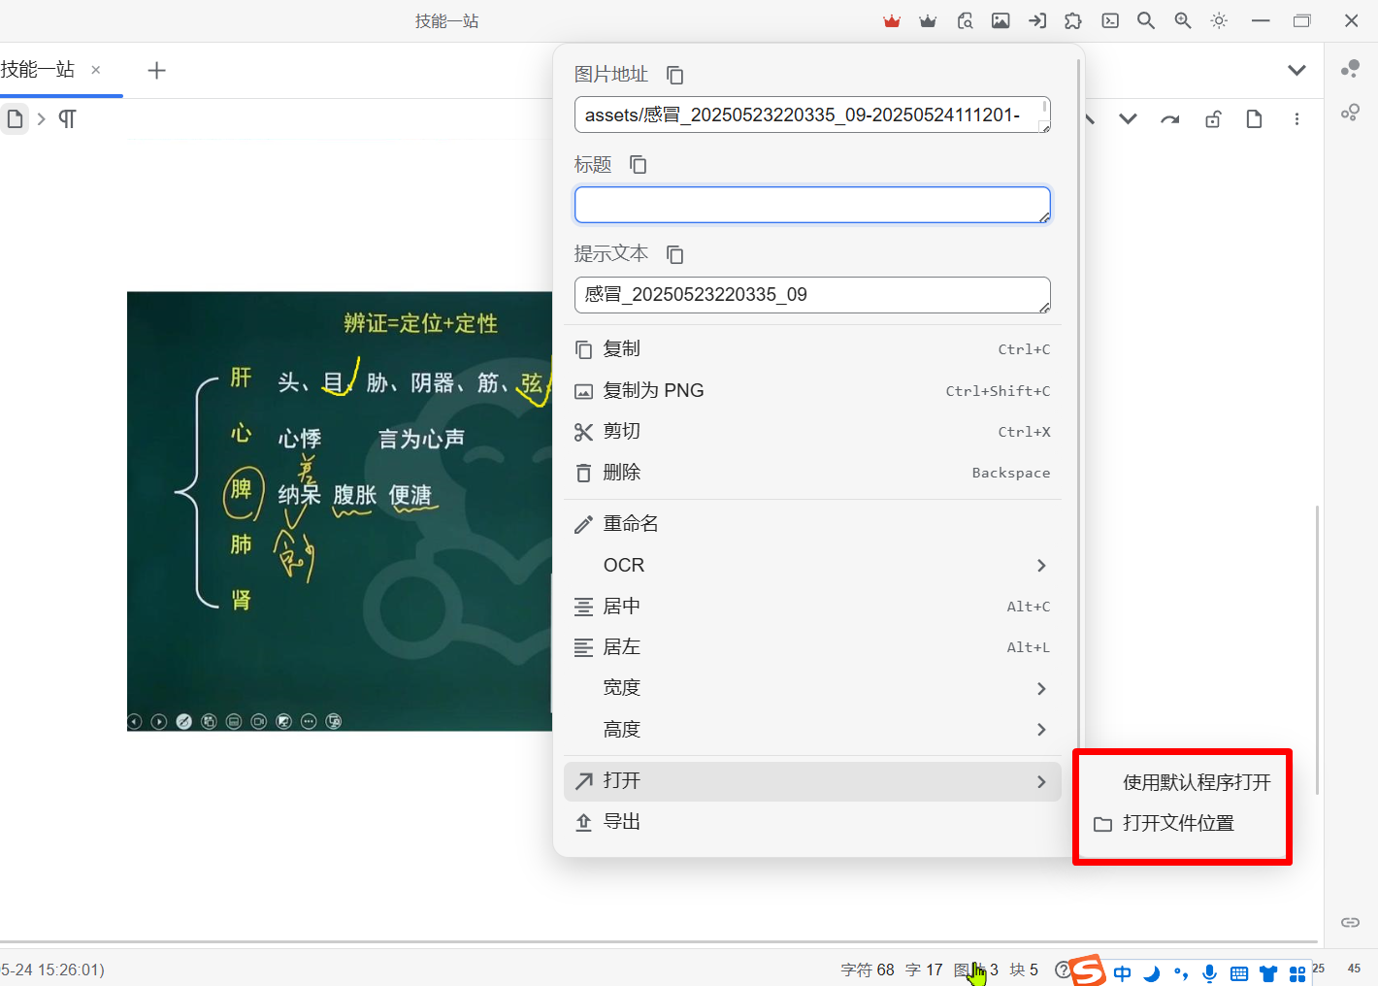Click the curved redo arrow icon
Image resolution: width=1378 pixels, height=986 pixels.
coord(1170,119)
